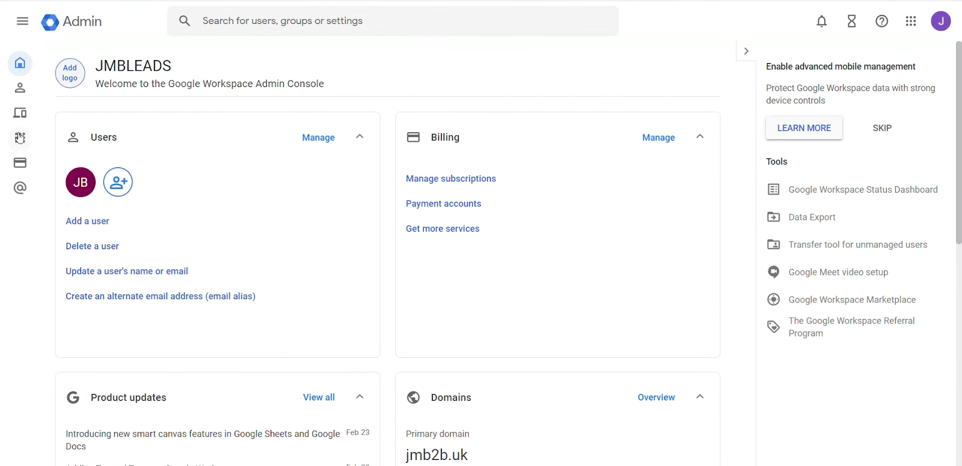
Task: Open Transfer tool for unmanaged users
Action: coord(857,245)
